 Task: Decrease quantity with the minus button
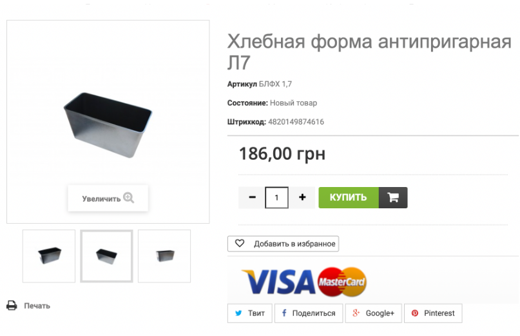tap(252, 197)
